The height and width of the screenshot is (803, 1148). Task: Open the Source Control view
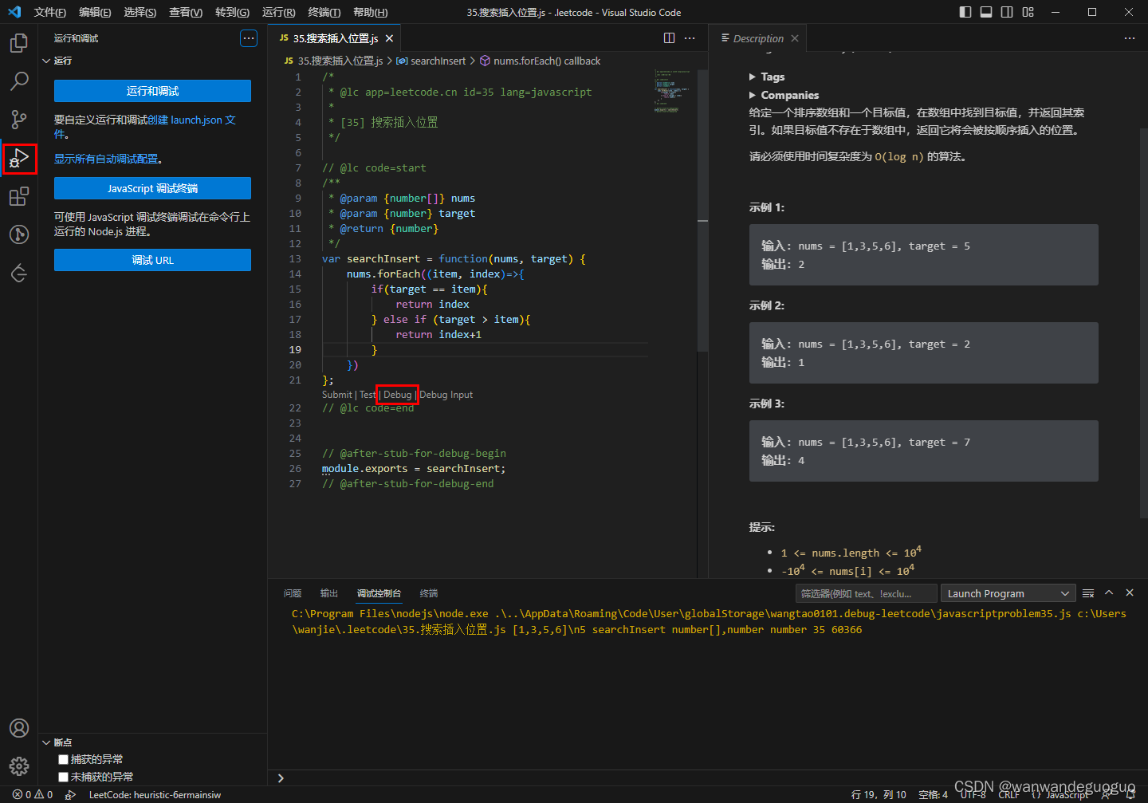19,120
